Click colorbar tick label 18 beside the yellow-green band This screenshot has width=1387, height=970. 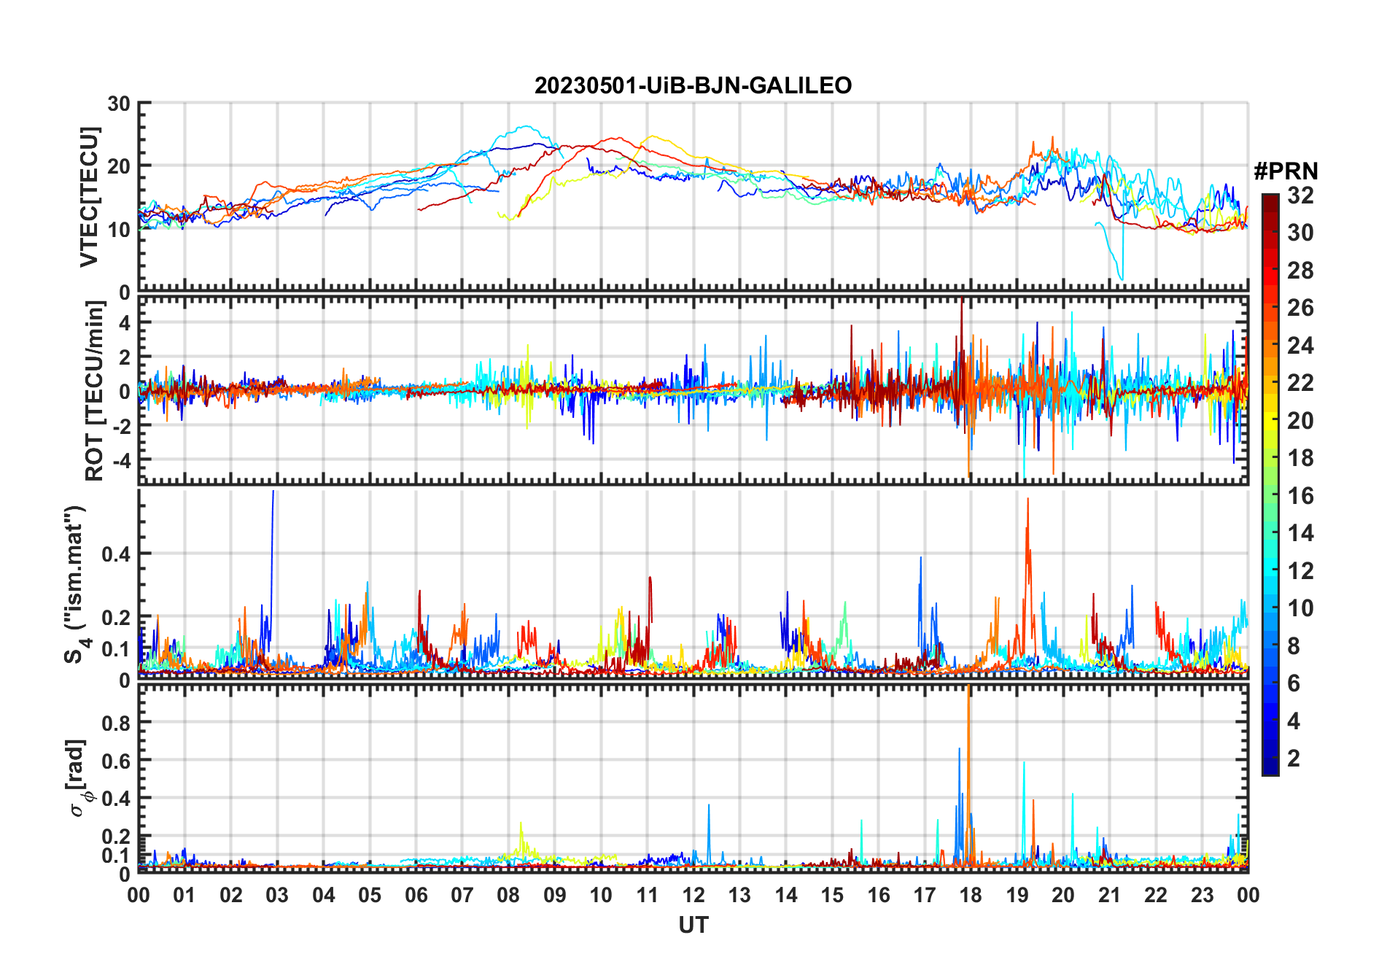pos(1300,458)
